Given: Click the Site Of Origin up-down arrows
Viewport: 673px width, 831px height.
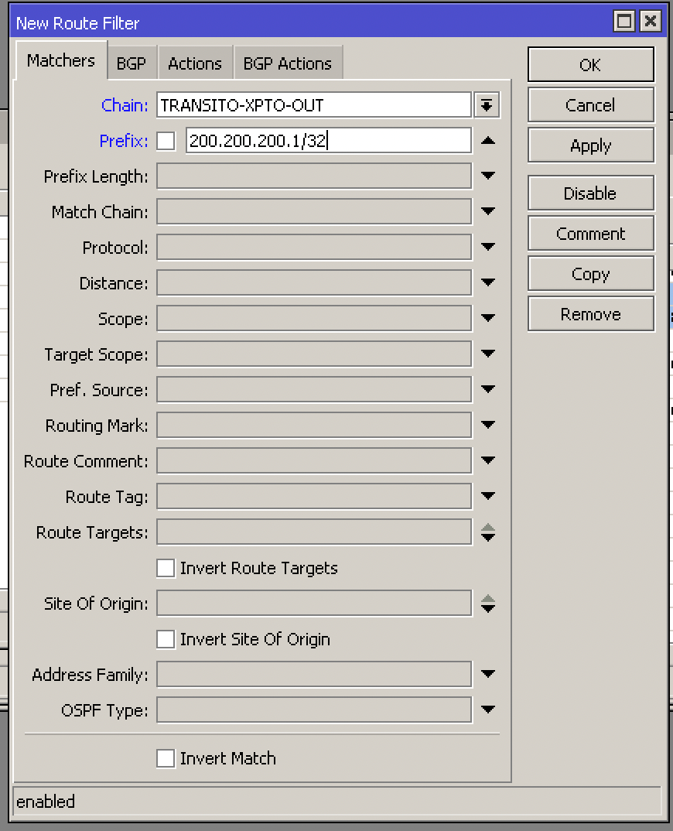Looking at the screenshot, I should tap(488, 604).
